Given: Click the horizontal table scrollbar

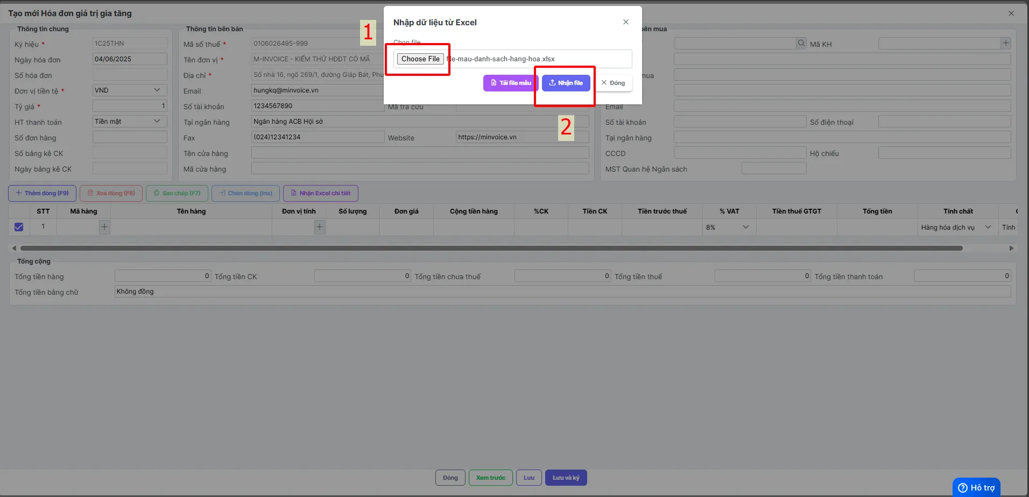Looking at the screenshot, I should 491,248.
